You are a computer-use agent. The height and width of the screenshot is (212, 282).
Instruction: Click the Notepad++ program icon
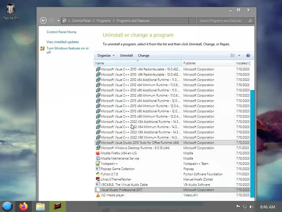point(98,163)
